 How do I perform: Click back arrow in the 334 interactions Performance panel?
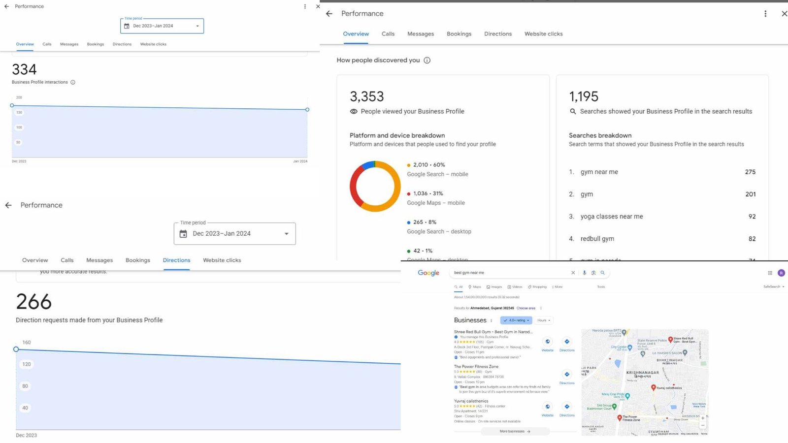pyautogui.click(x=6, y=6)
